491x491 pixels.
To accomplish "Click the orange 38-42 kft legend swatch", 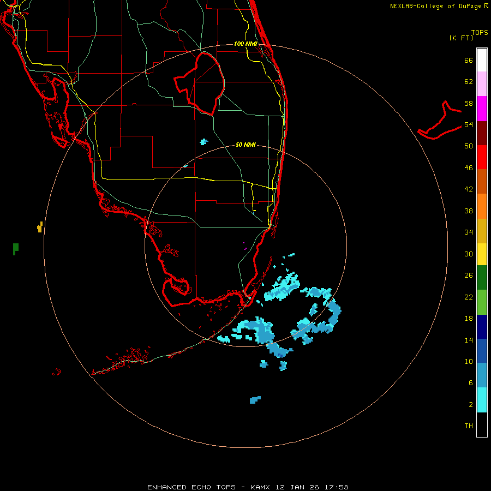I will pyautogui.click(x=482, y=206).
